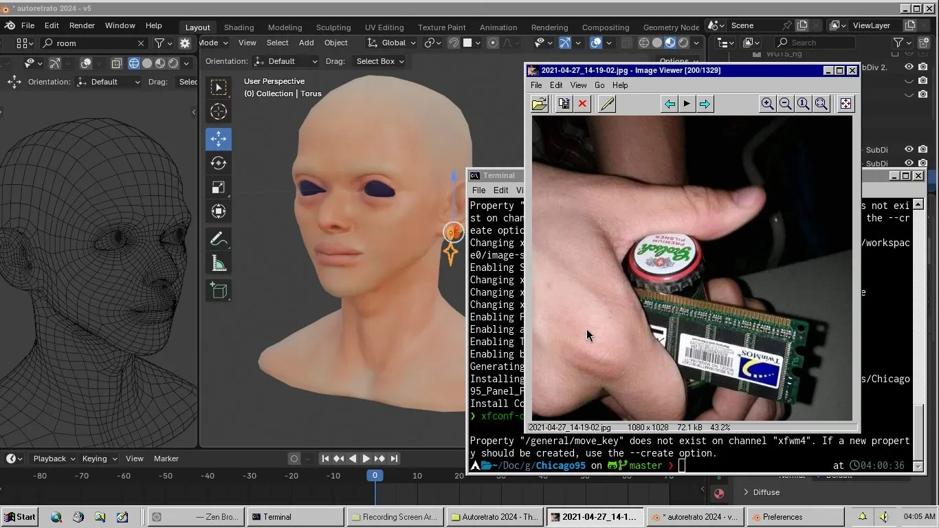This screenshot has height=528, width=939.
Task: Click the Start button on taskbar
Action: [x=20, y=517]
